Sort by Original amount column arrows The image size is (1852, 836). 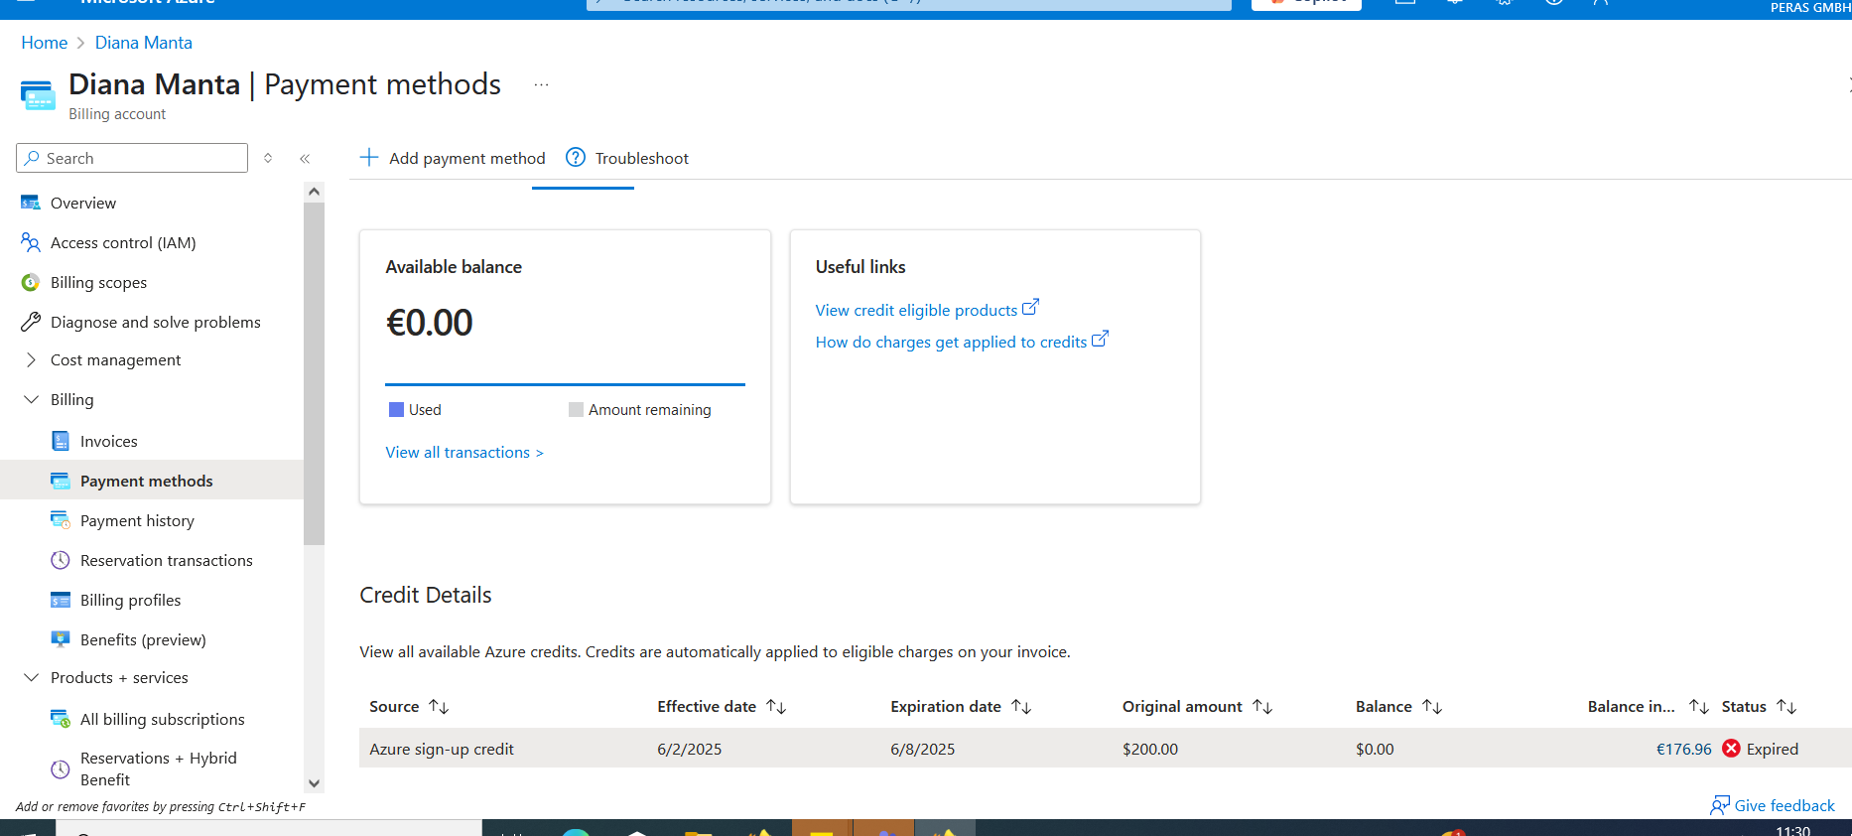1262,707
